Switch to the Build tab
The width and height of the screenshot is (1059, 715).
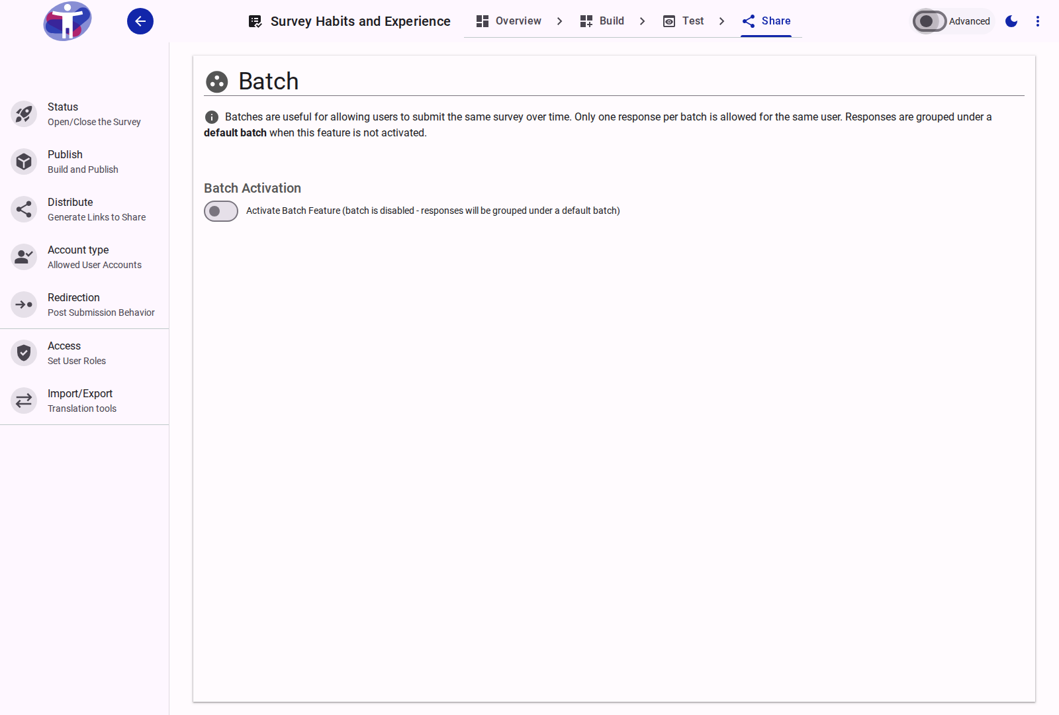(602, 21)
